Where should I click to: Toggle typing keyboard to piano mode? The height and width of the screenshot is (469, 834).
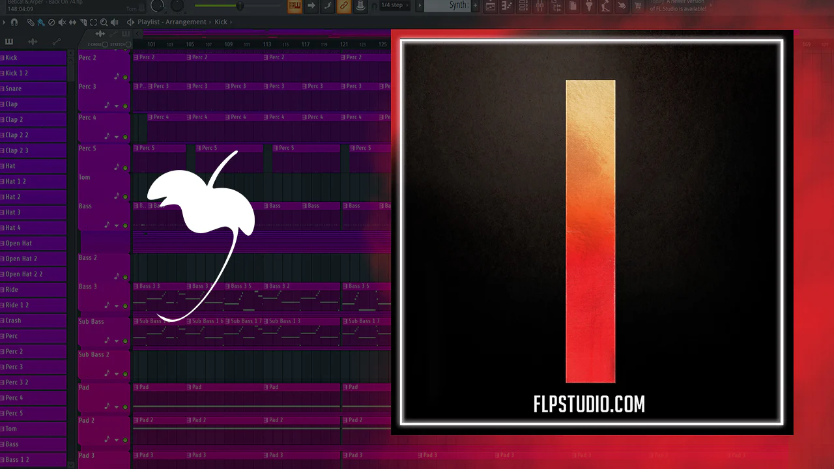click(x=295, y=6)
